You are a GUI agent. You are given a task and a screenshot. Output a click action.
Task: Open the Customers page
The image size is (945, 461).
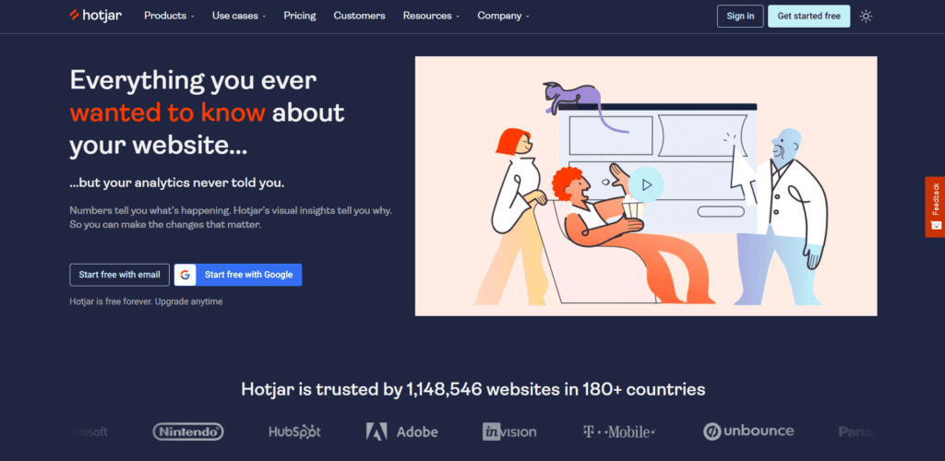359,17
